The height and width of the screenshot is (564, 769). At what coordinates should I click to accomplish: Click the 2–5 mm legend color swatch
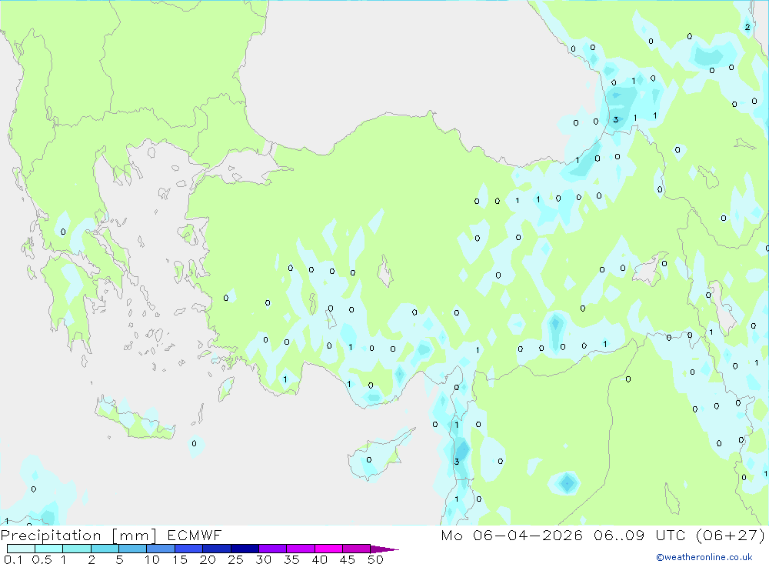(x=105, y=549)
